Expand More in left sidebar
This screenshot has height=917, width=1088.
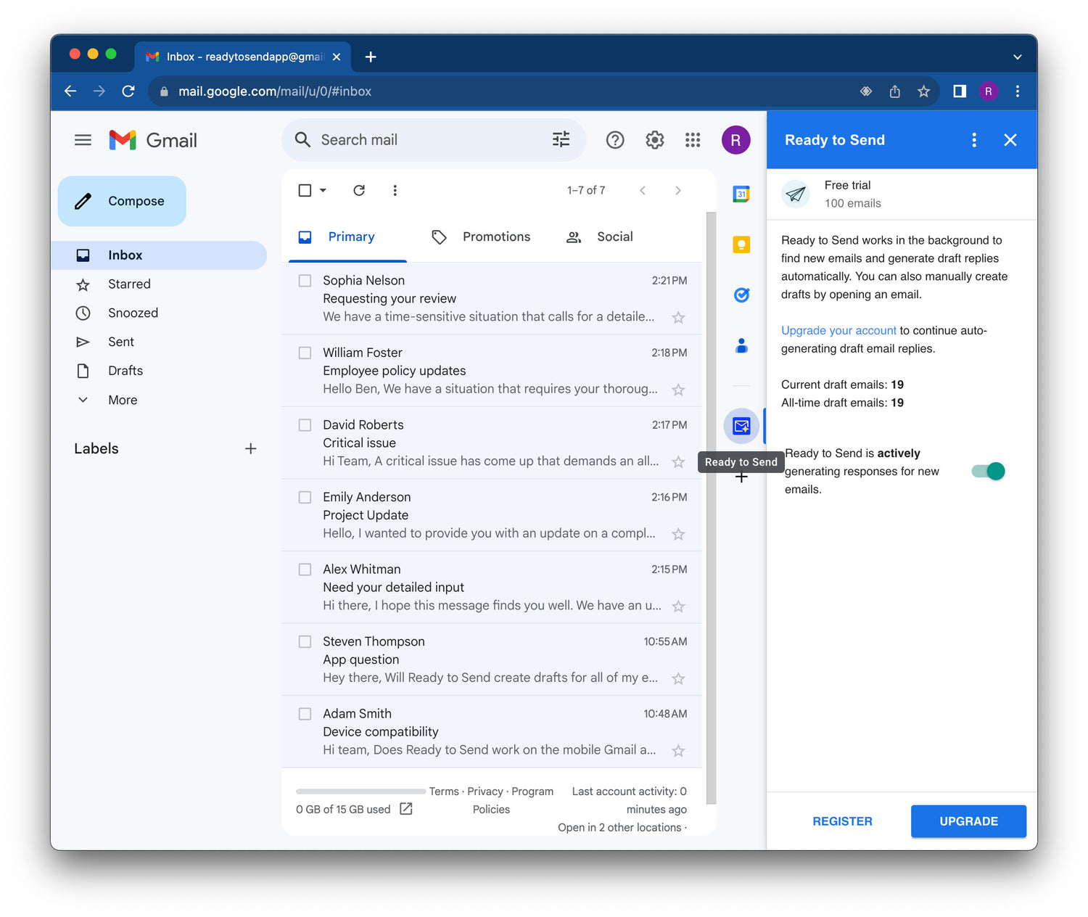[122, 400]
